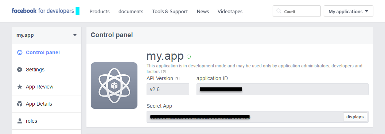Click the dashboard gauge icon by Control panel
The width and height of the screenshot is (385, 134).
(20, 52)
